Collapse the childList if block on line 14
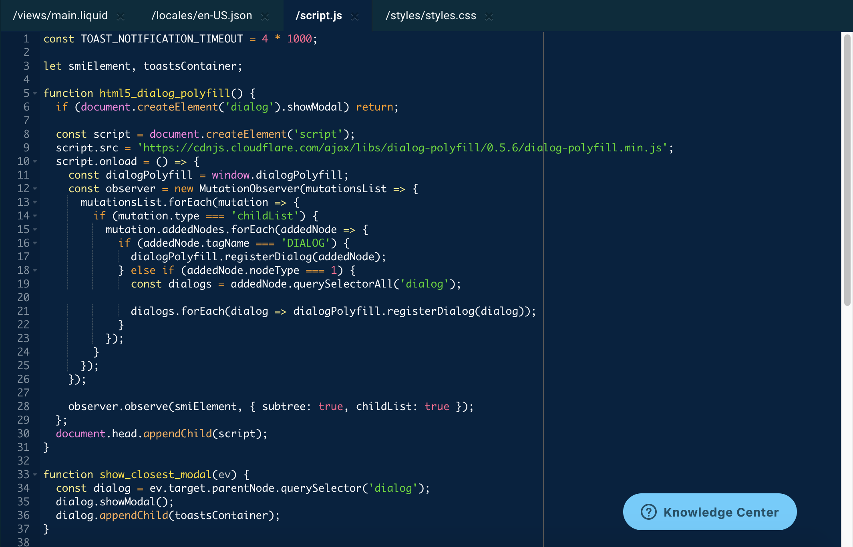 tap(35, 216)
